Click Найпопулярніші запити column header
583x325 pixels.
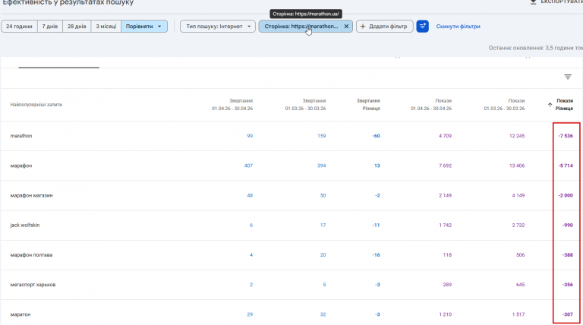36,105
